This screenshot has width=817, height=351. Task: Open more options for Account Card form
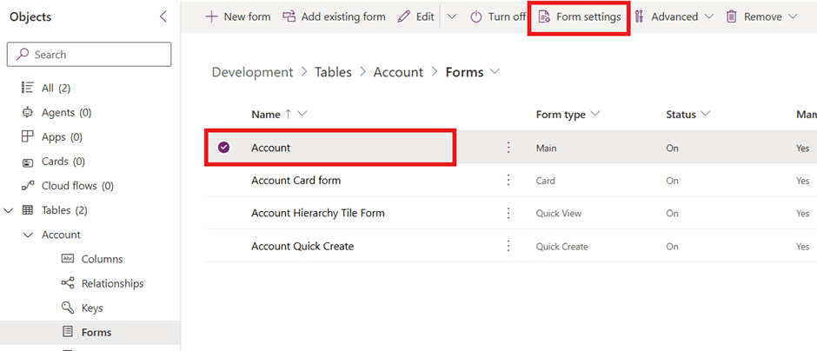[508, 181]
